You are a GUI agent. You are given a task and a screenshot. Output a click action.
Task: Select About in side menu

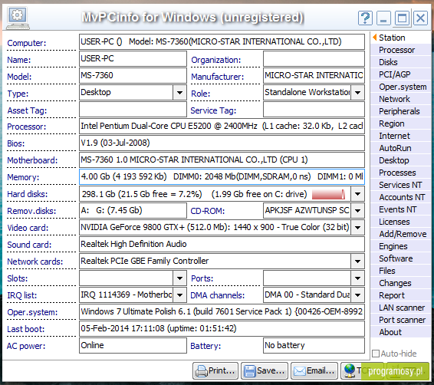click(400, 332)
